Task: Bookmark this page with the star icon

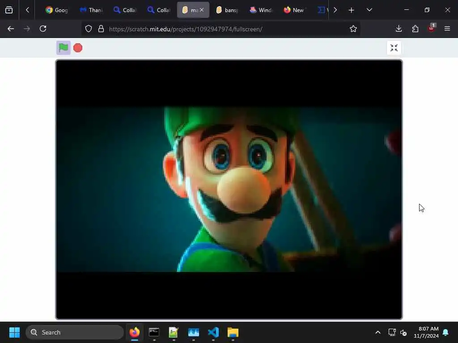Action: coord(353,29)
